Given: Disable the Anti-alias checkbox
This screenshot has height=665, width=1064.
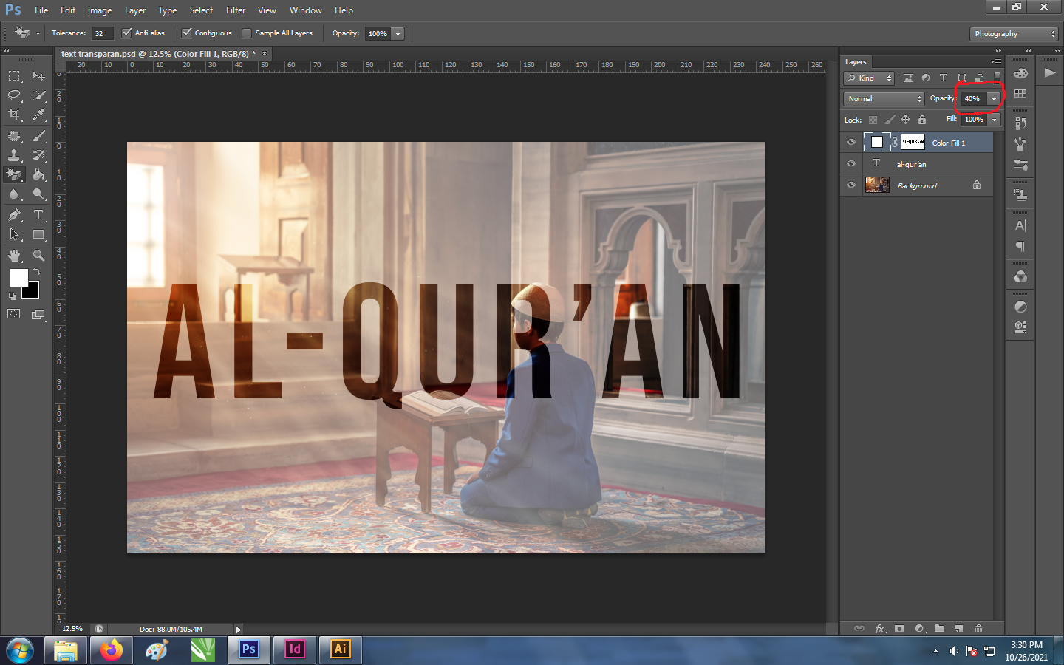Looking at the screenshot, I should (x=127, y=33).
